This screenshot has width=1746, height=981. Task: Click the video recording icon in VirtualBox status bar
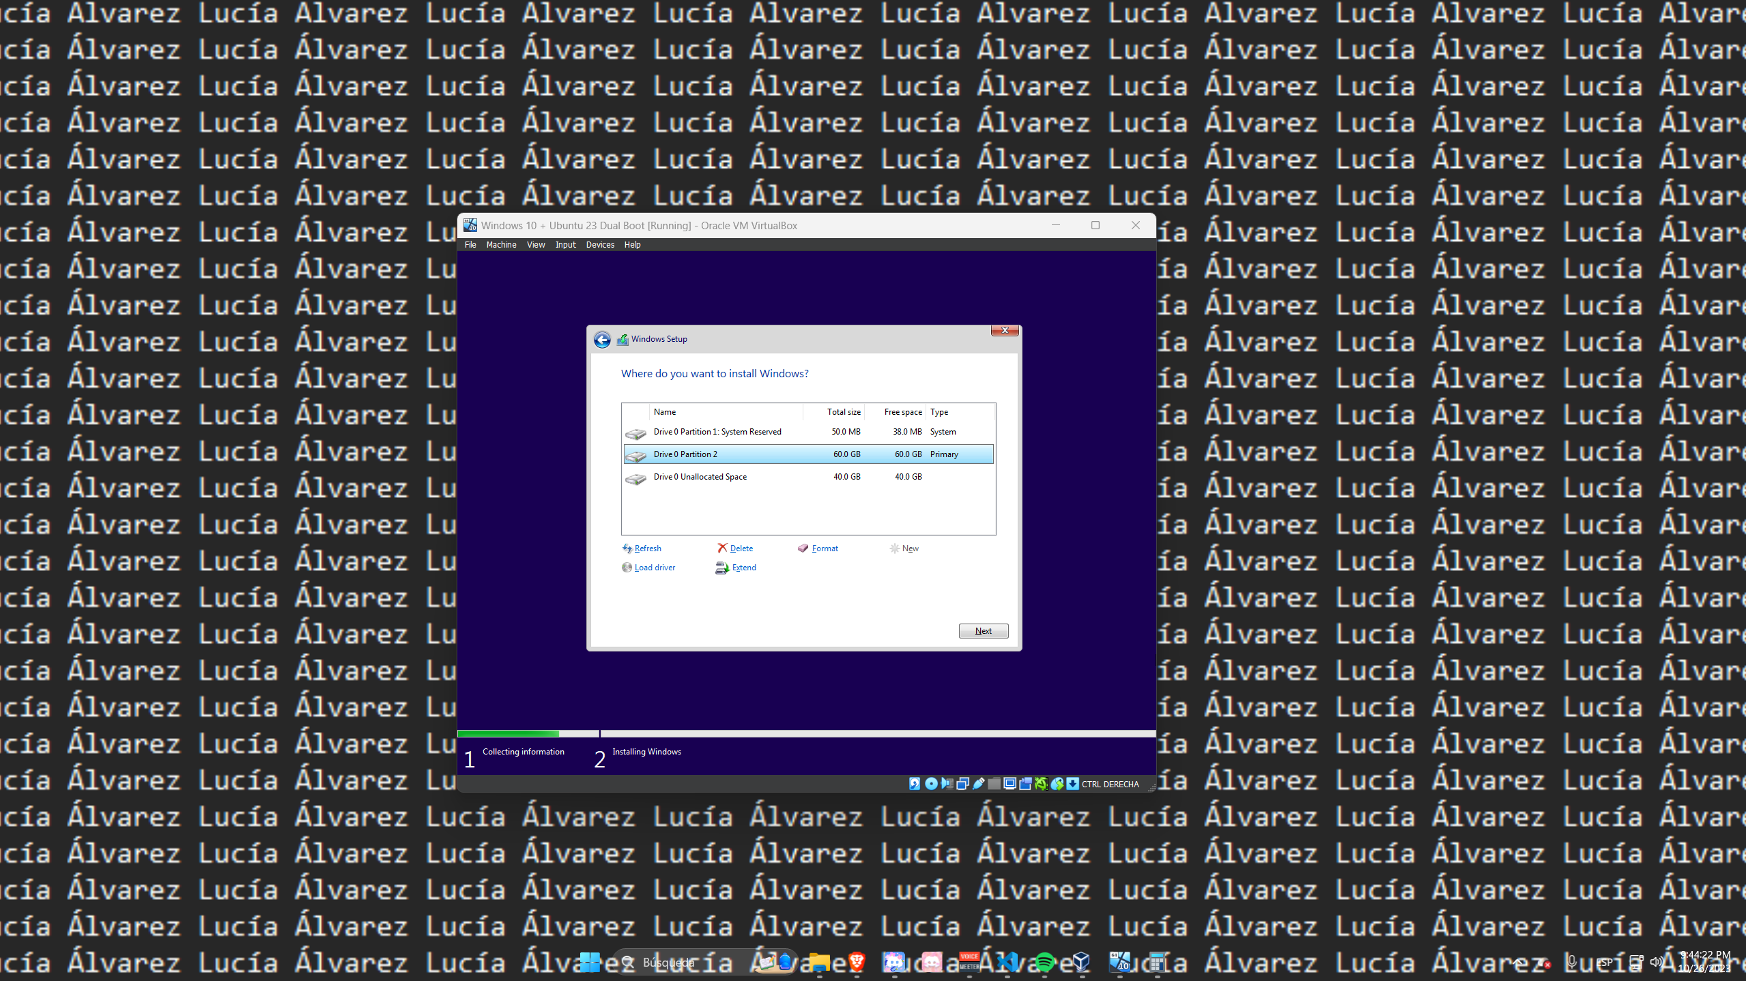(x=1026, y=784)
